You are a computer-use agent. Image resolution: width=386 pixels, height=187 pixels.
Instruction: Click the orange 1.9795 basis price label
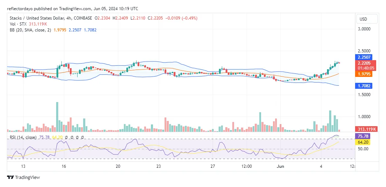pos(366,74)
